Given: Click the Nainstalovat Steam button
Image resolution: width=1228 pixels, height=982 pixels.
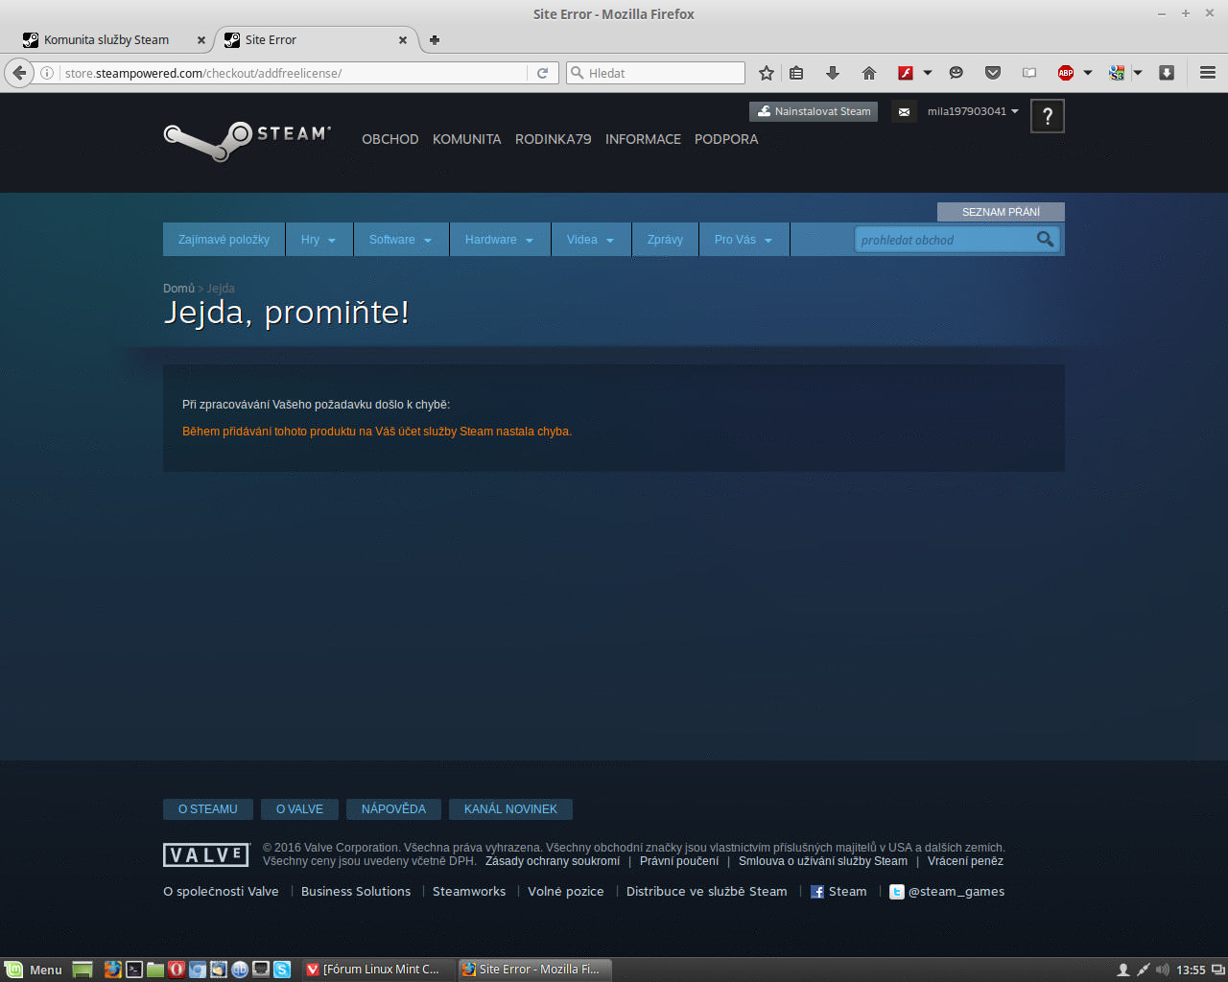Looking at the screenshot, I should pyautogui.click(x=814, y=112).
